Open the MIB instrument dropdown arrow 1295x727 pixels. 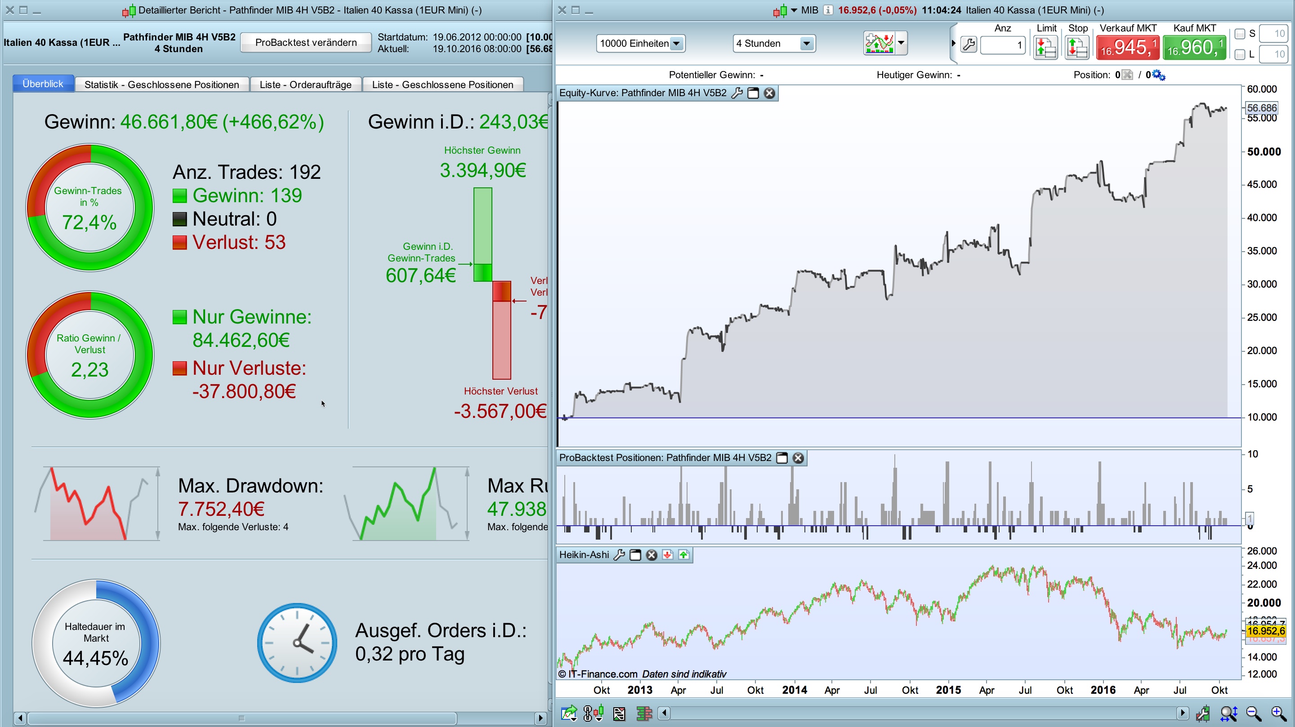tap(794, 10)
